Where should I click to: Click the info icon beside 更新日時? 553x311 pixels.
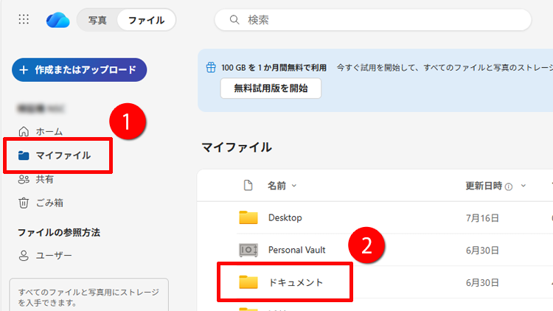(509, 186)
